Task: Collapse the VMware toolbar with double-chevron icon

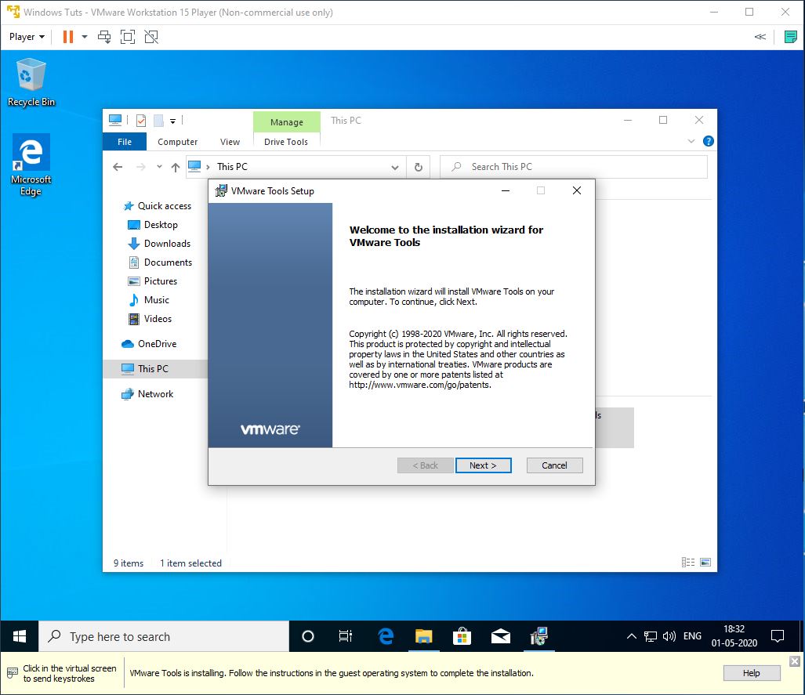Action: [760, 37]
